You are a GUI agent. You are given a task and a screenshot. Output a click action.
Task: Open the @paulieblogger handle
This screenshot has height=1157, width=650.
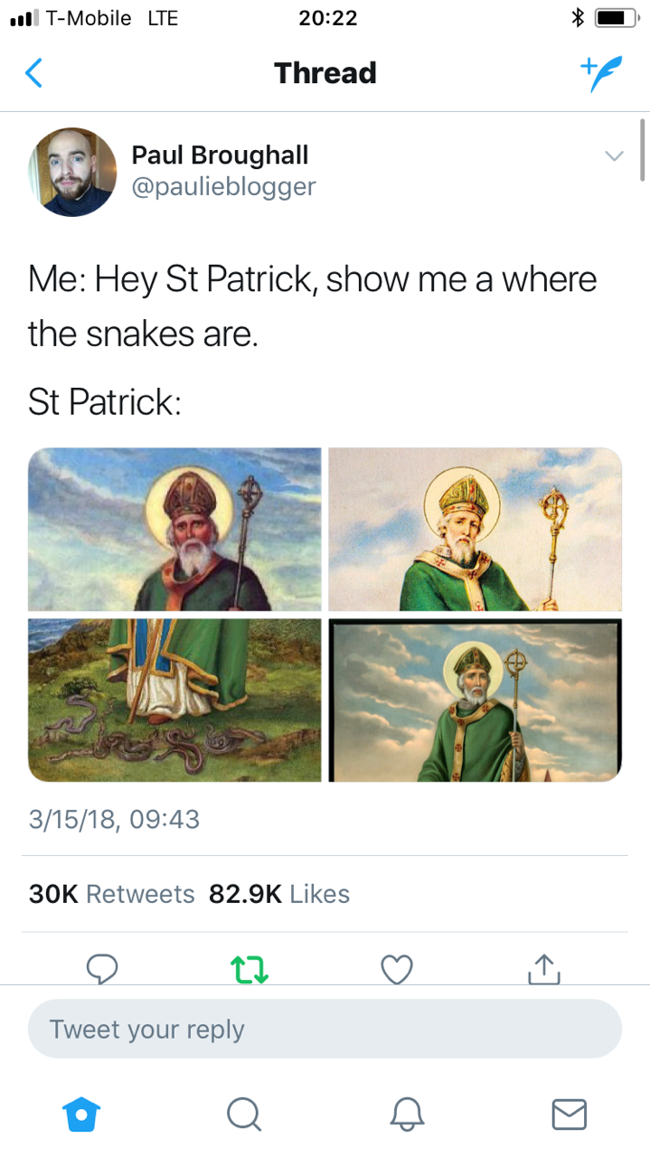(223, 186)
